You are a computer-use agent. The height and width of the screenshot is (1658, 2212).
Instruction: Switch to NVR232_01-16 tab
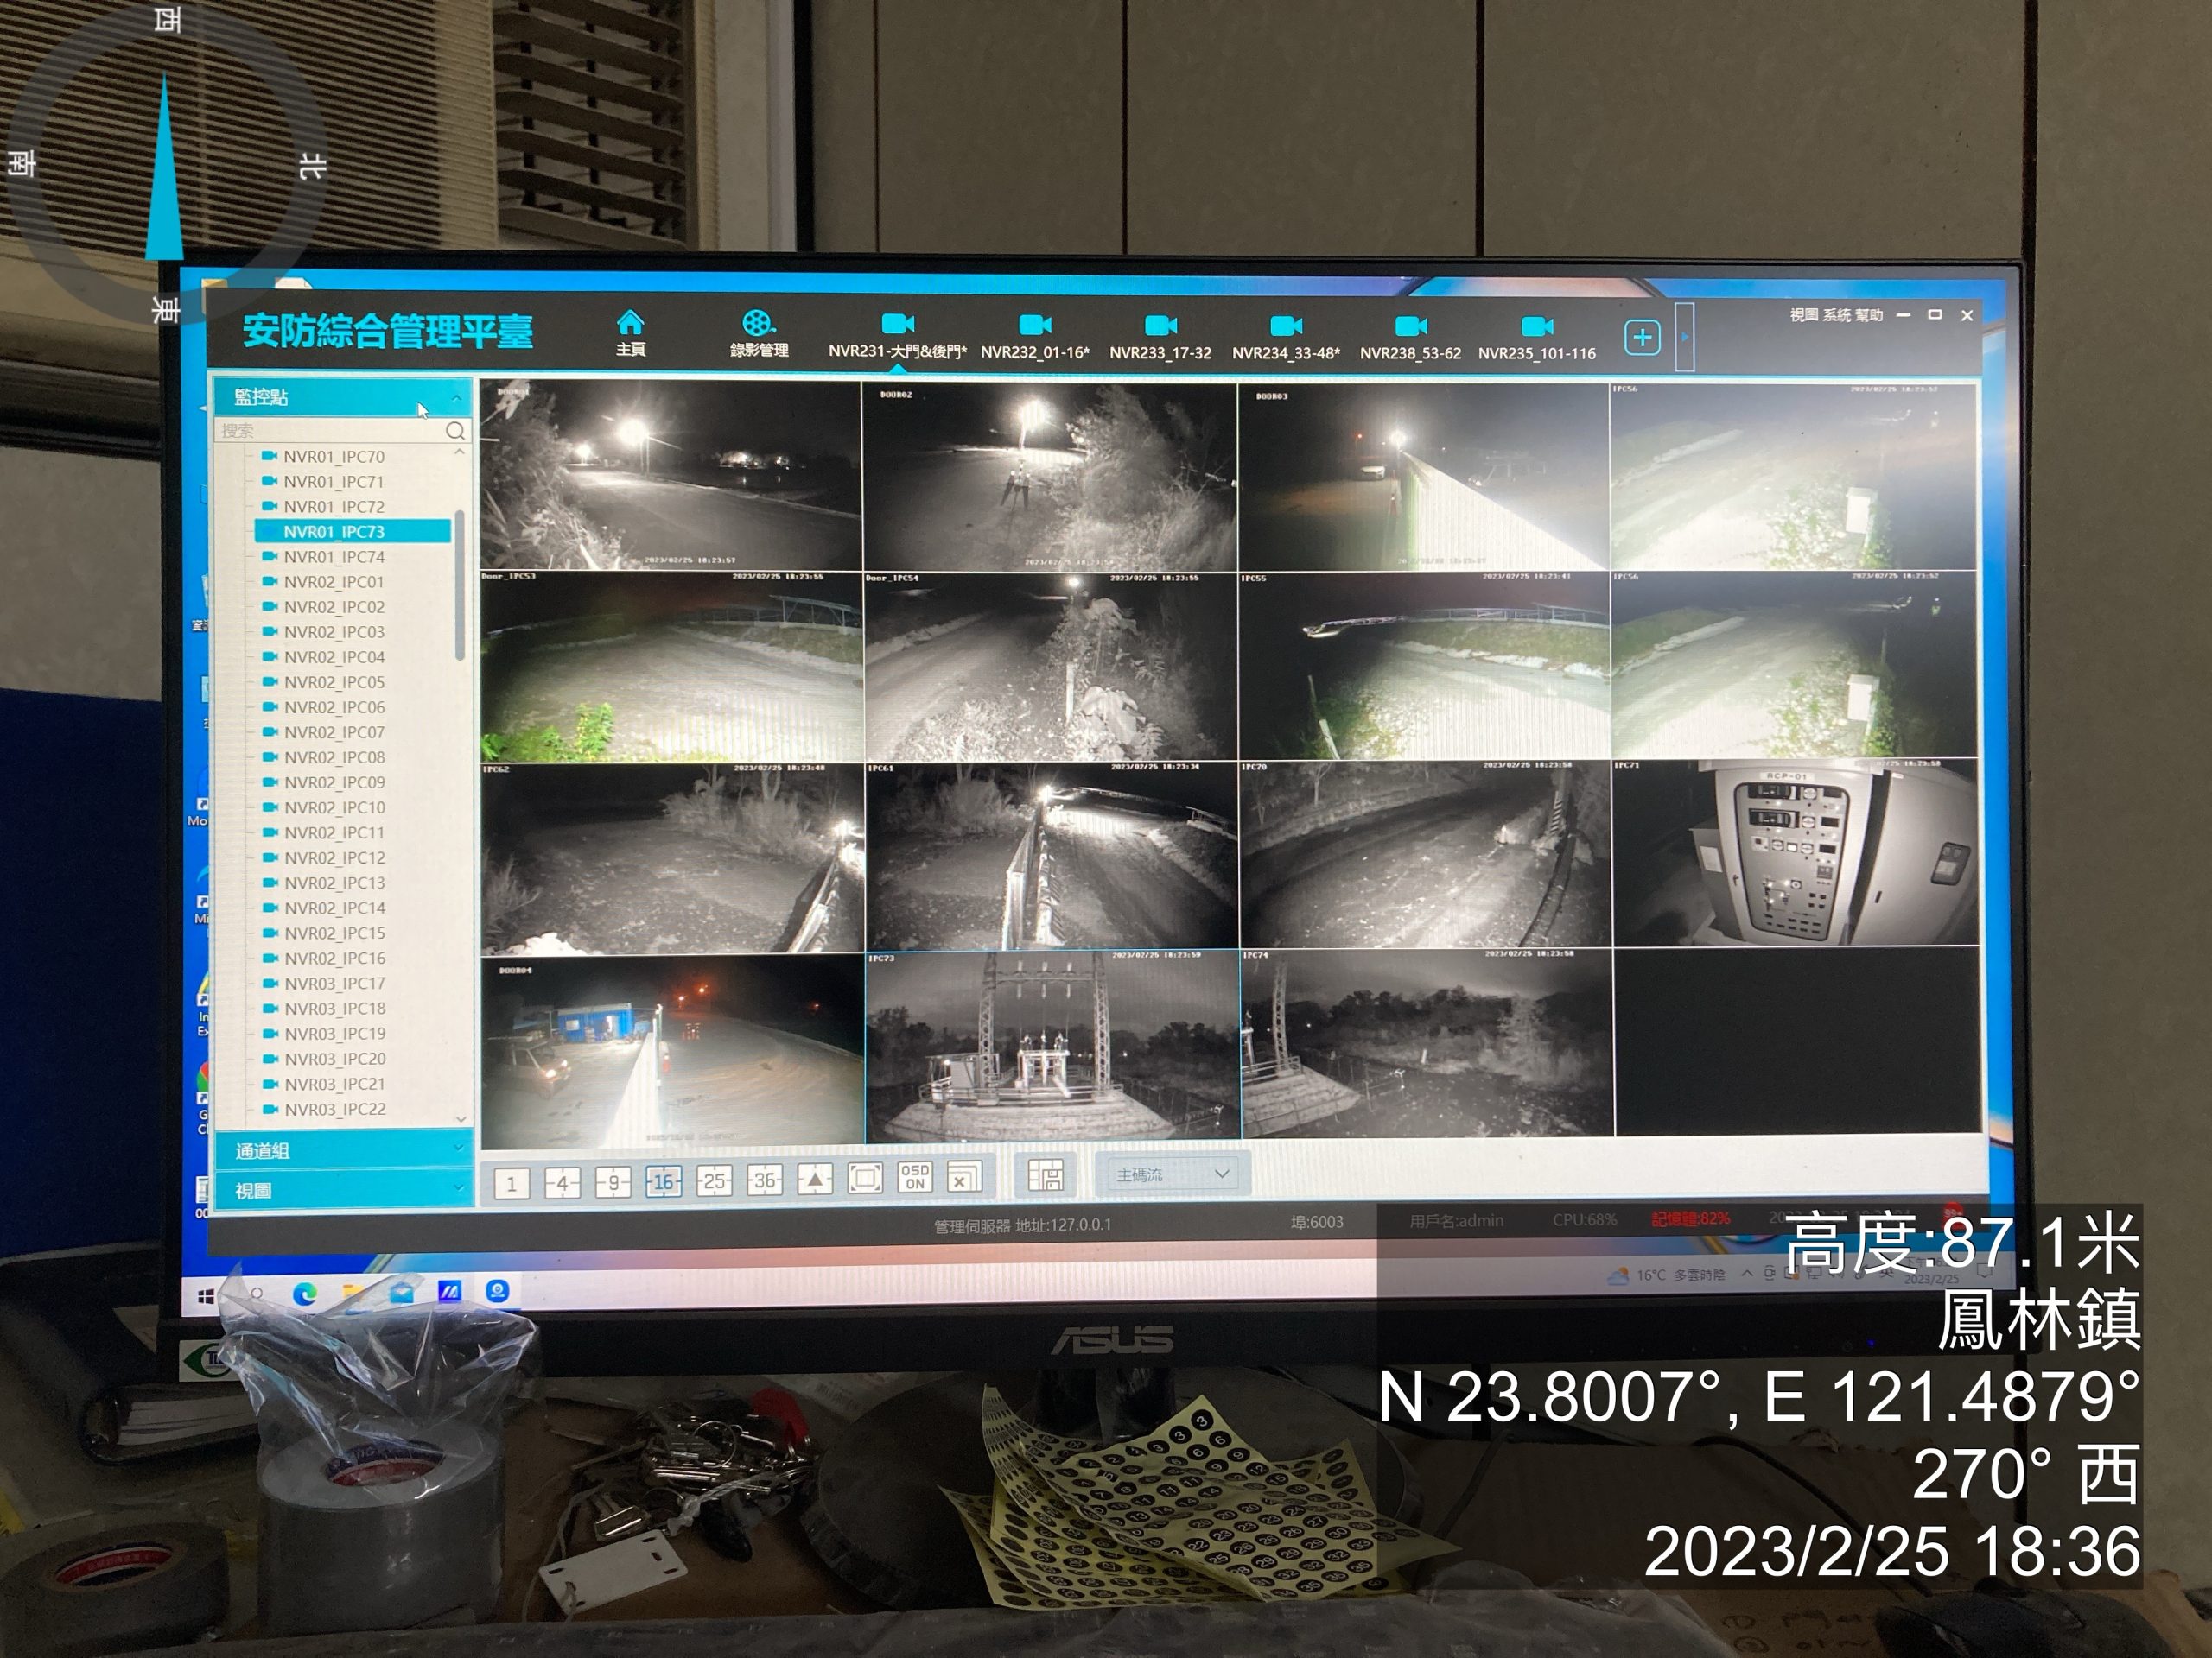click(1035, 337)
